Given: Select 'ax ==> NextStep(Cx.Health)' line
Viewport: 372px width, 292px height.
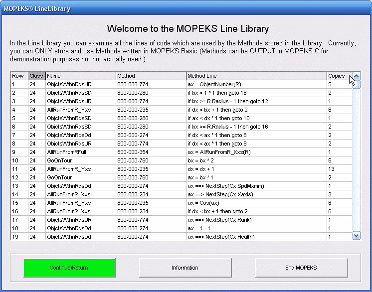Looking at the screenshot, I should coord(256,237).
